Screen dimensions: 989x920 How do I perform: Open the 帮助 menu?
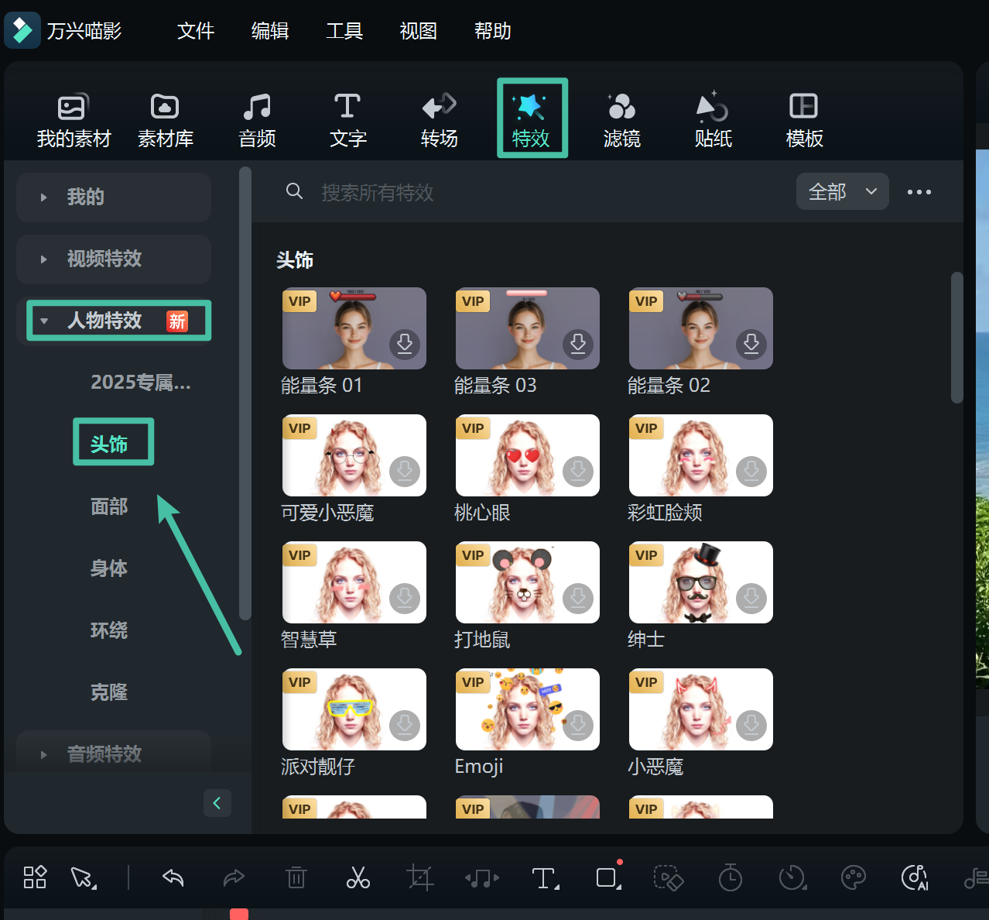click(x=492, y=31)
